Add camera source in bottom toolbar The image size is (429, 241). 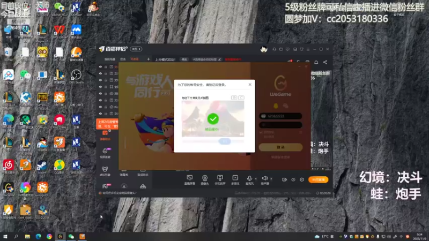coord(205,180)
